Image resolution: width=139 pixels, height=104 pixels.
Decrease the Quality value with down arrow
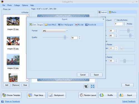80,39
